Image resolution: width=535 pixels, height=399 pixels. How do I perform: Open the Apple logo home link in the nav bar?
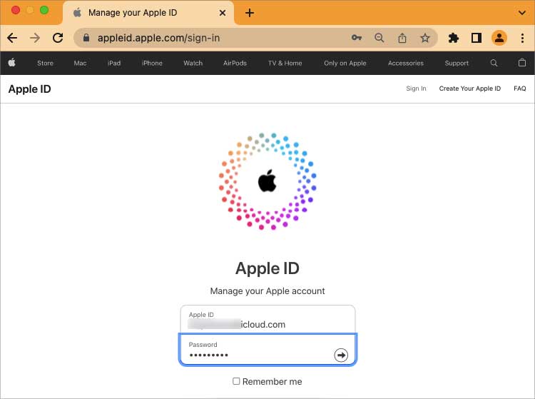pos(12,63)
